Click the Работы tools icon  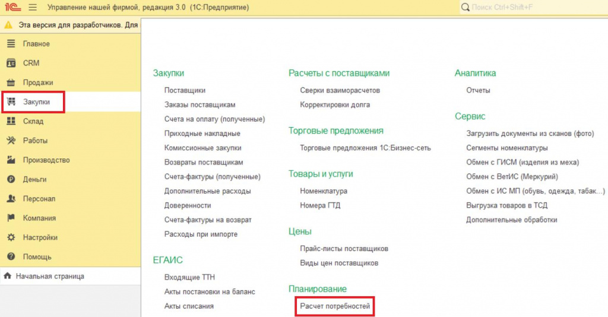[11, 141]
